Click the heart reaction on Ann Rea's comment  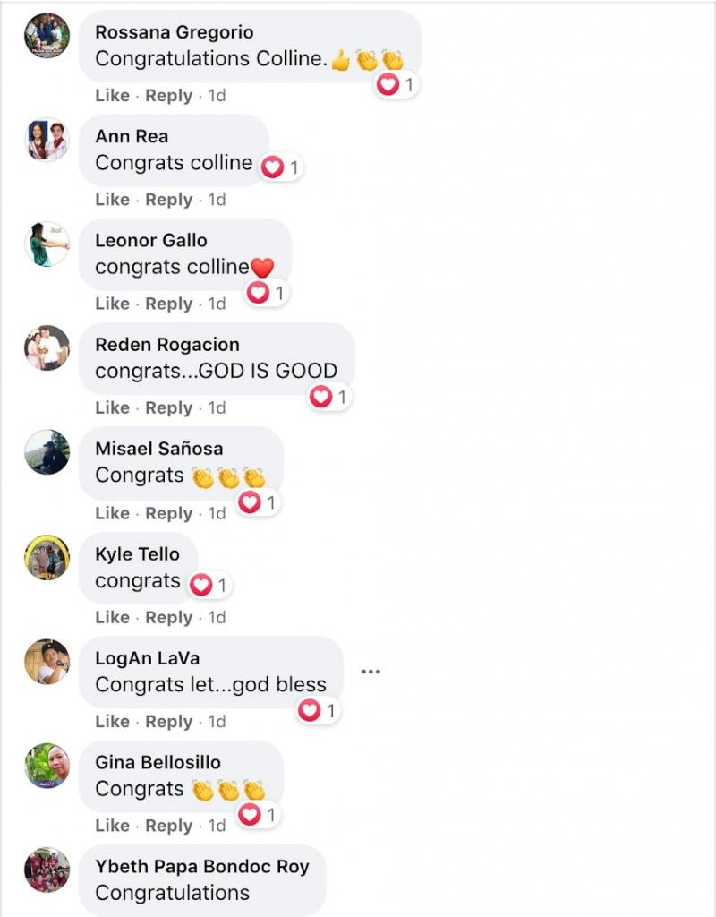click(x=280, y=167)
